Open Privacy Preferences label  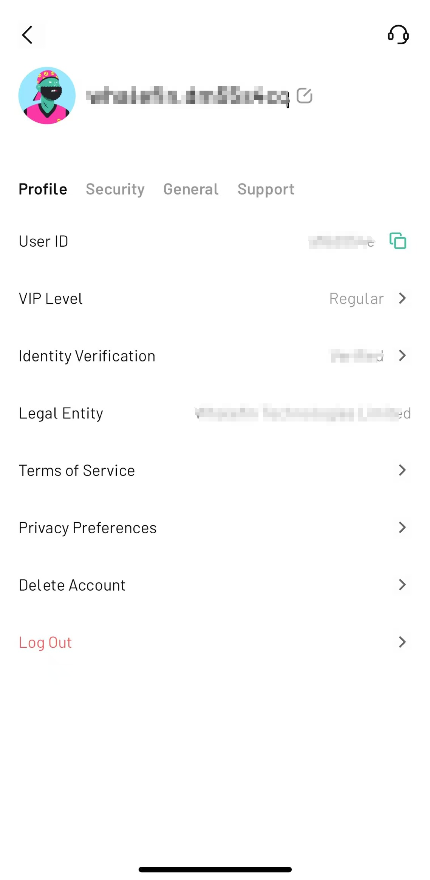88,528
